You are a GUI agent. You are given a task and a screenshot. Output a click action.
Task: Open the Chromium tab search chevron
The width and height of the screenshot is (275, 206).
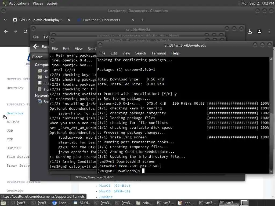pos(5,20)
